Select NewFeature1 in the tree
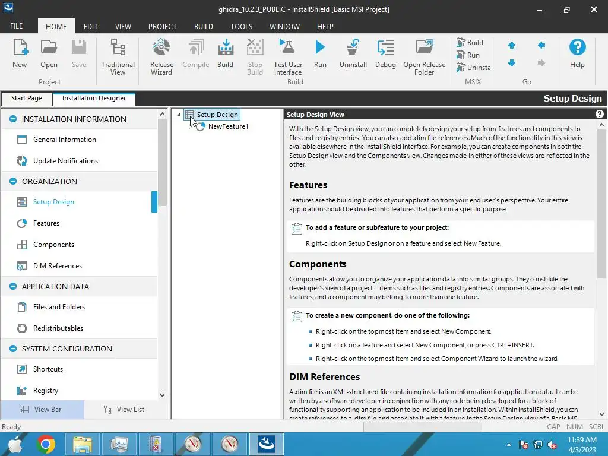 [228, 126]
